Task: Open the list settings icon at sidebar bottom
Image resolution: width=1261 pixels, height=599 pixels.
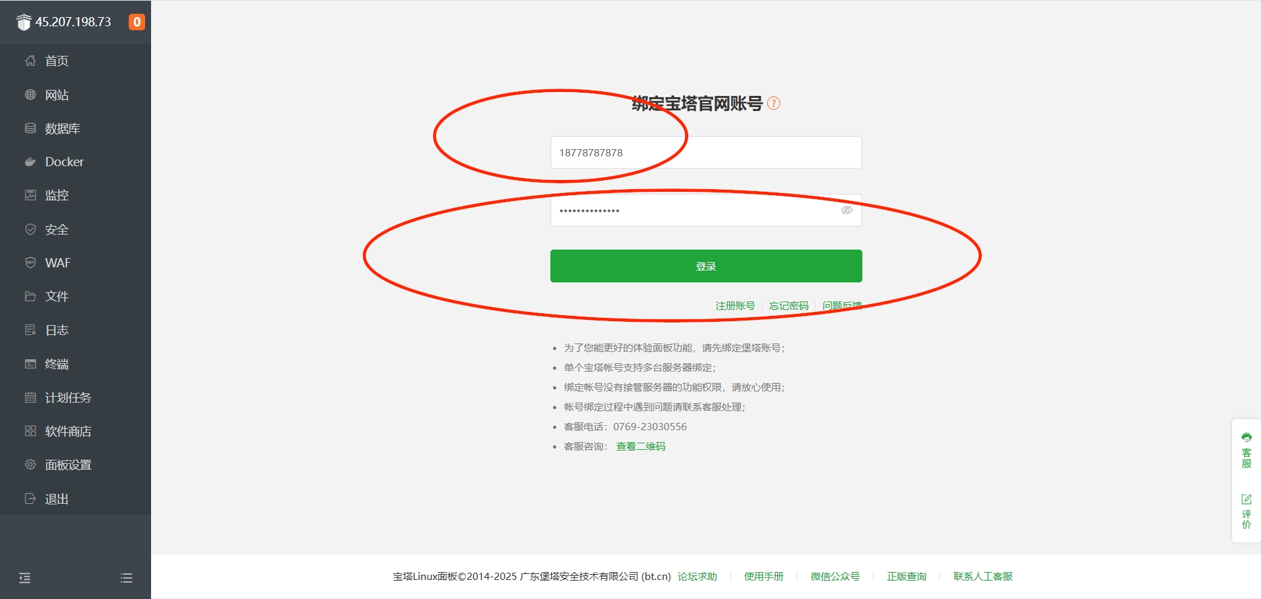Action: pyautogui.click(x=126, y=578)
